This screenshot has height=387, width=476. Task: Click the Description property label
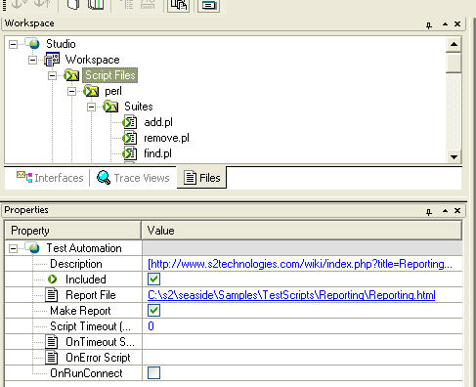point(76,264)
